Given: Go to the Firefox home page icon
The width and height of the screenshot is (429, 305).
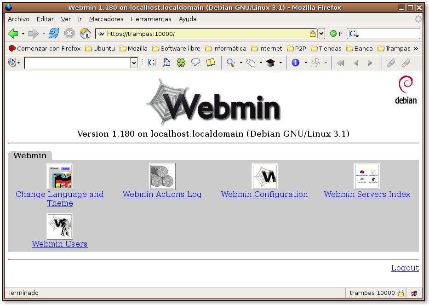Looking at the screenshot, I should pos(85,34).
